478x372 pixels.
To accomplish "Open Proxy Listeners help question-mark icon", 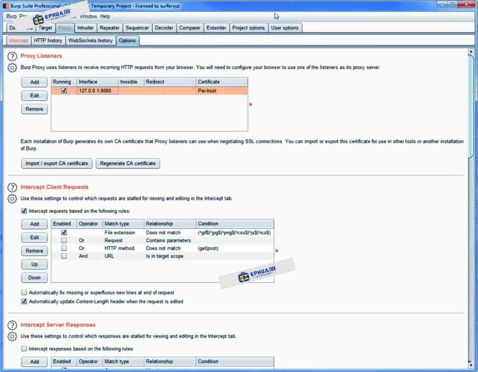I will coord(12,56).
